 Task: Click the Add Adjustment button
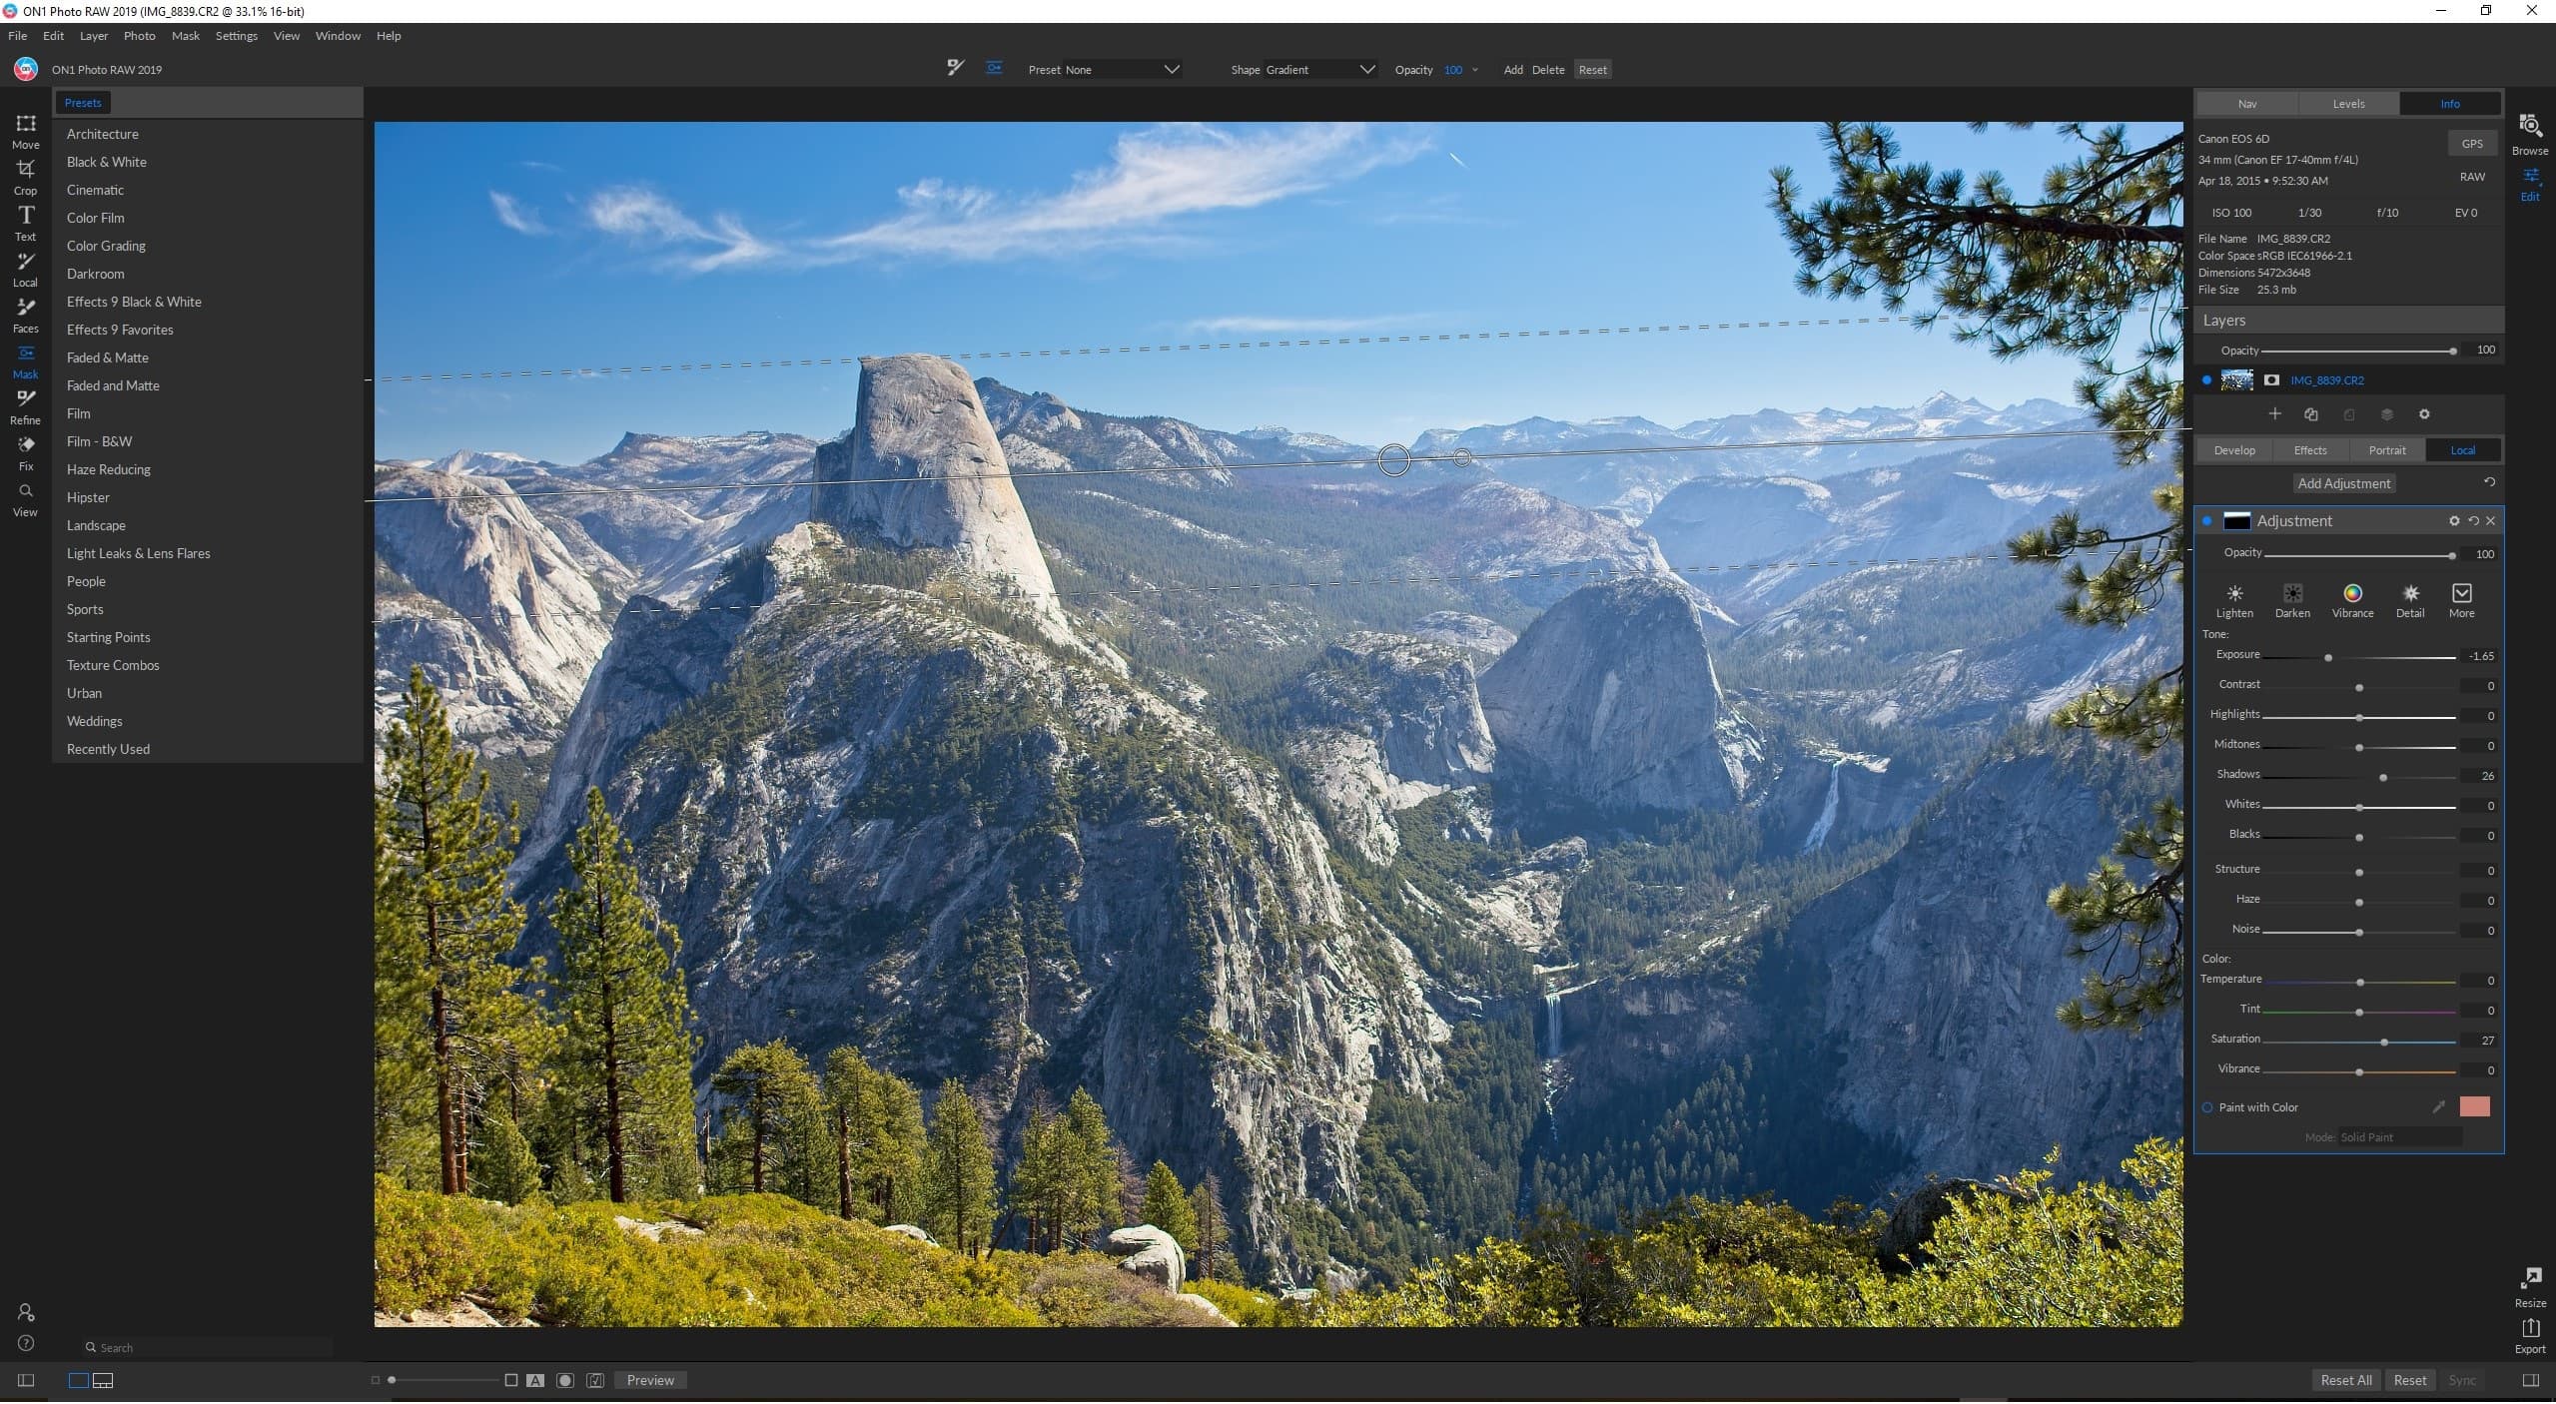click(x=2343, y=482)
